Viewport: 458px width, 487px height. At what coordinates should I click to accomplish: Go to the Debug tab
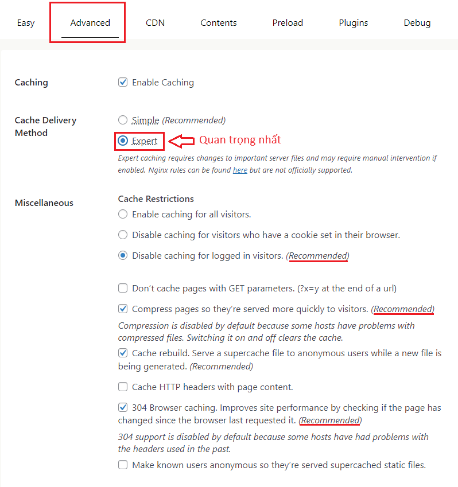pyautogui.click(x=417, y=23)
